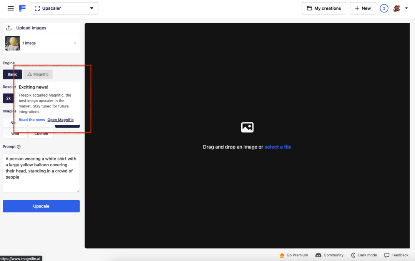Image resolution: width=415 pixels, height=261 pixels.
Task: Open My creations folder
Action: click(324, 8)
